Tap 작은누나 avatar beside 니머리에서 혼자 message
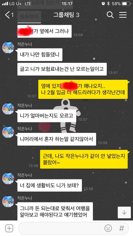 (8, 132)
